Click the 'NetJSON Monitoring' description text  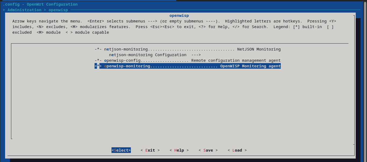point(259,49)
